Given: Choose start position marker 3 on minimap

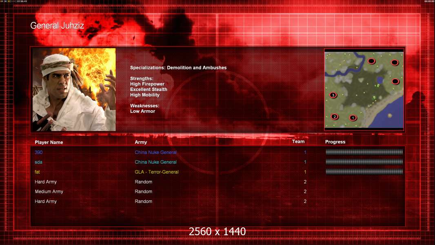Looking at the screenshot, I should (333, 95).
